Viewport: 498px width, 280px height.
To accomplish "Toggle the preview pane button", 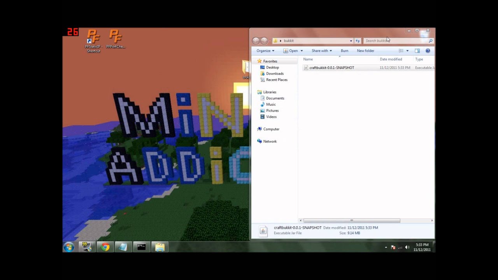I will (417, 51).
